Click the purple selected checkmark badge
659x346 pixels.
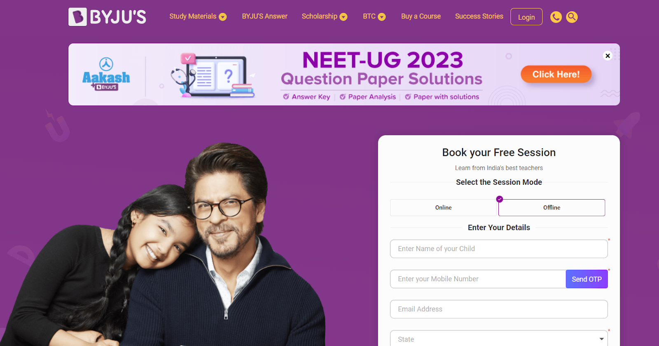(x=500, y=199)
